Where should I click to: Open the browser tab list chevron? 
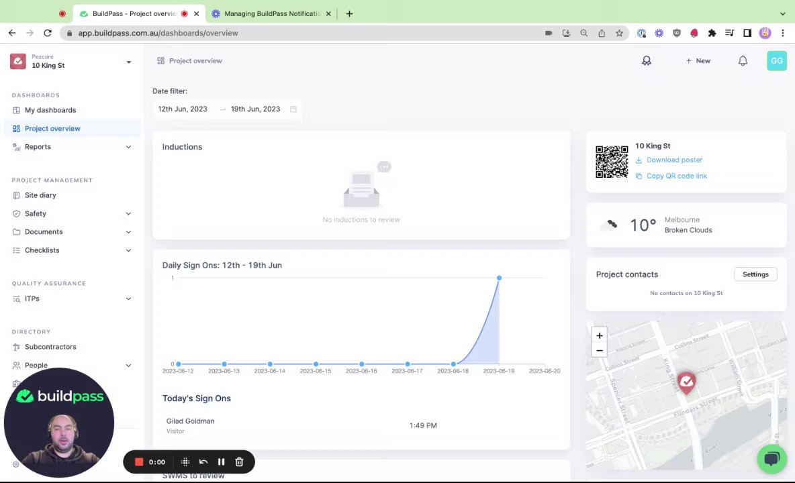click(782, 13)
